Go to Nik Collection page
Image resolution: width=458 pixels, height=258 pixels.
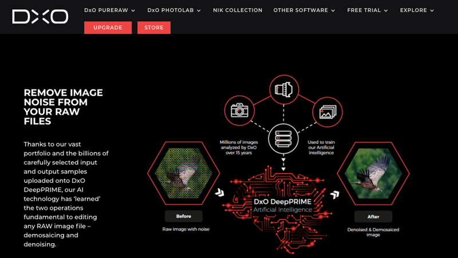(238, 10)
